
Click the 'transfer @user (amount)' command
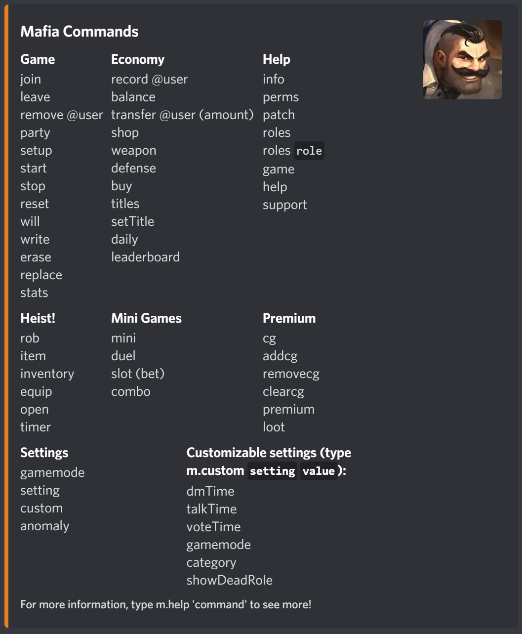pos(182,115)
